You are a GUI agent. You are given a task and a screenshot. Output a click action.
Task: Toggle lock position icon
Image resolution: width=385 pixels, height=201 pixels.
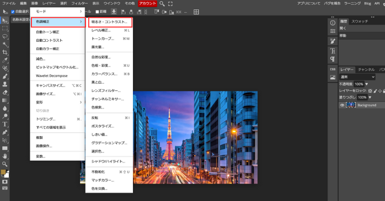380,91
